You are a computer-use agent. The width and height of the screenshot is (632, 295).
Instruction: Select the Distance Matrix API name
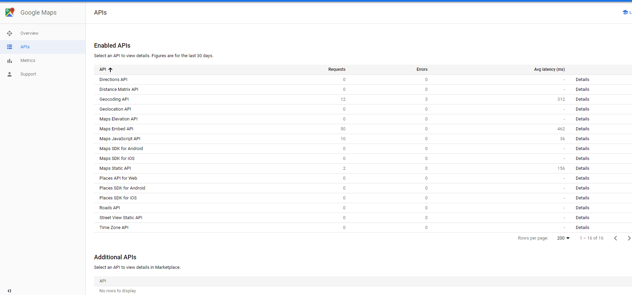pos(119,89)
